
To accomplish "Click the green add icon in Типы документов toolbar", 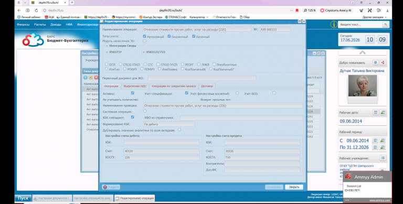I will click(86, 77).
